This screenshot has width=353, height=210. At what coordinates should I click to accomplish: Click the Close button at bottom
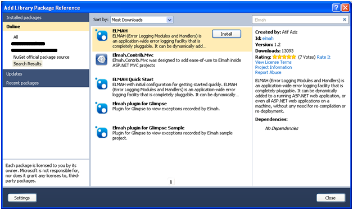click(x=331, y=198)
